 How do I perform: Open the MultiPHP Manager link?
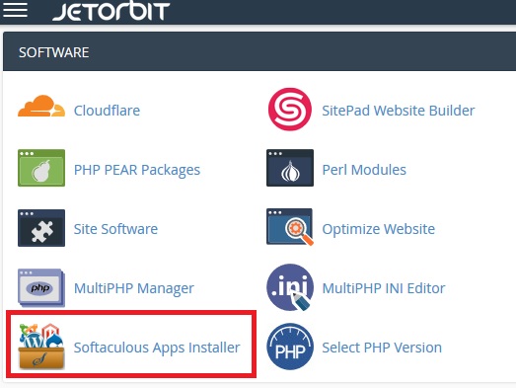click(134, 289)
